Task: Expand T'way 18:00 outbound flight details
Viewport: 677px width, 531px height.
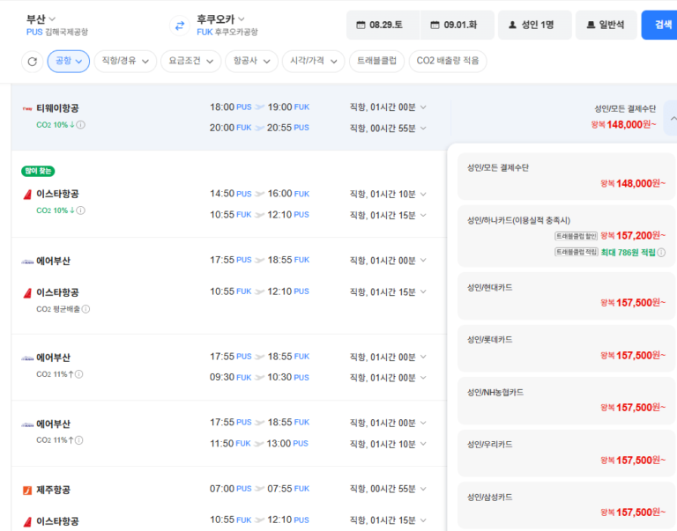Action: pos(423,107)
